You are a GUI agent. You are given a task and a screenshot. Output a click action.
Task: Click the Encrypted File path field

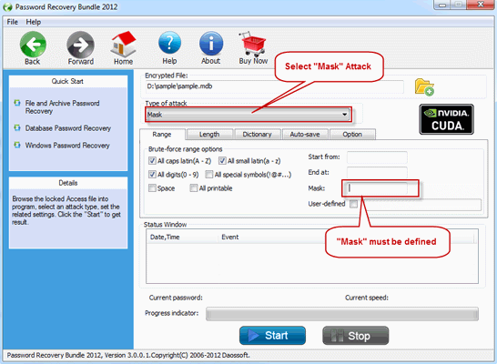(275, 86)
